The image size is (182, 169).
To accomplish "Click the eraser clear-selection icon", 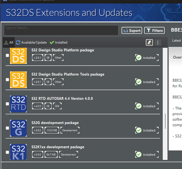I will tap(149, 43).
